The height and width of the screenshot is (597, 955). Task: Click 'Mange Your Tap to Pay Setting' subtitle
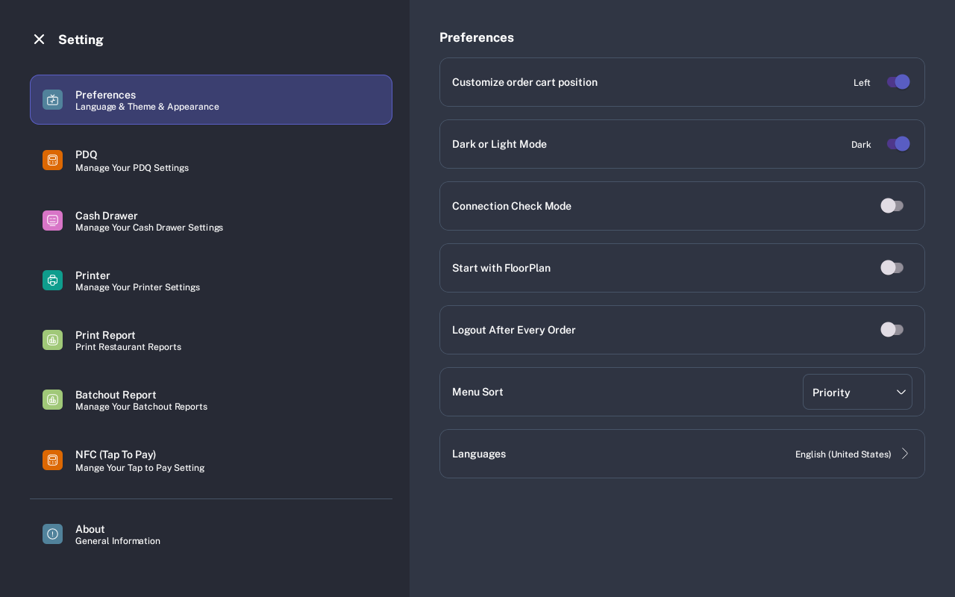coord(140,468)
